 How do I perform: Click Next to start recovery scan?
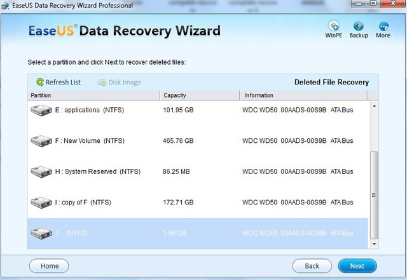click(357, 266)
